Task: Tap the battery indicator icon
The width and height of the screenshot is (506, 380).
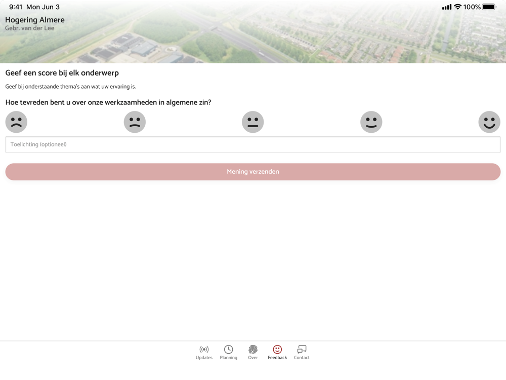Action: [489, 7]
